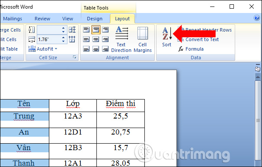Switch to the Review tab
Image resolution: width=262 pixels, height=167 pixels.
tap(42, 19)
